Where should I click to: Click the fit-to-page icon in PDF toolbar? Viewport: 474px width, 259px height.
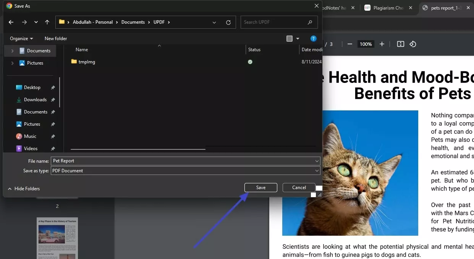(400, 44)
